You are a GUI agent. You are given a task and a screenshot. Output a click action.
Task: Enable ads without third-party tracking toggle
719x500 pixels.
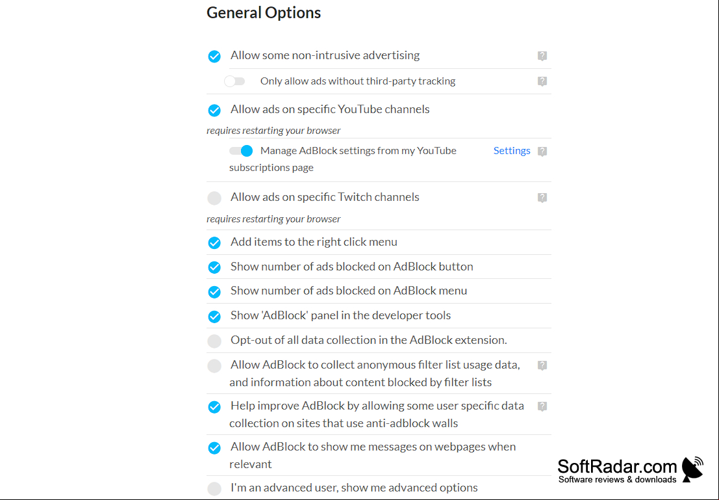[x=234, y=81]
